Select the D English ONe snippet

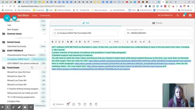[x=24, y=101]
